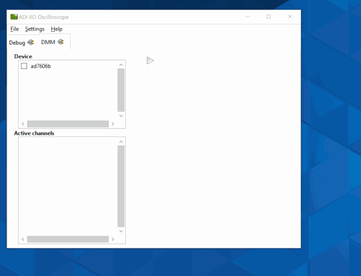Image resolution: width=361 pixels, height=276 pixels.
Task: Click the ad7606b device name
Action: 41,66
